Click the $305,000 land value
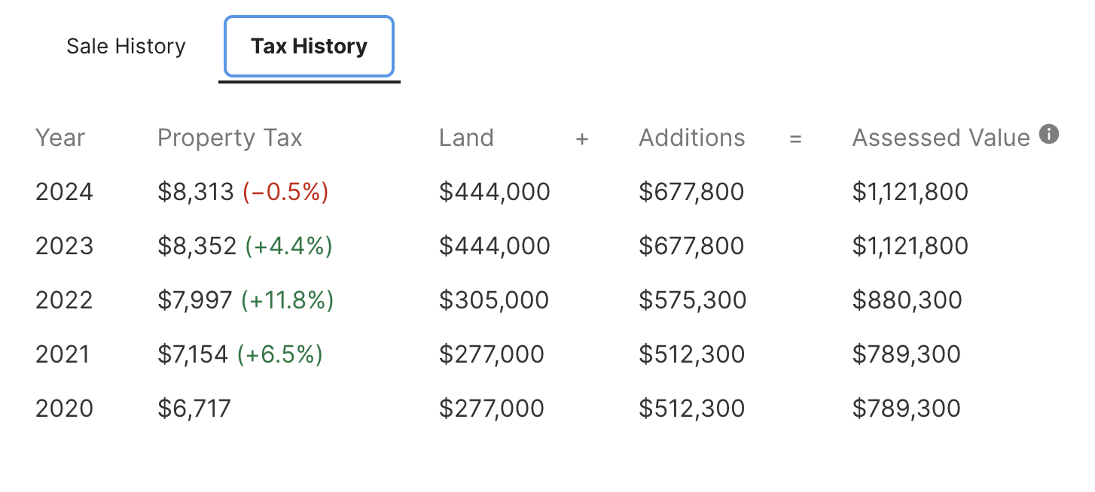Screen dimensions: 1095x492 [494, 301]
